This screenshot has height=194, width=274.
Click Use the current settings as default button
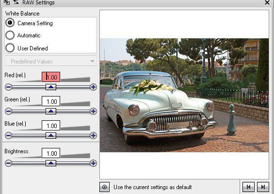coord(104,187)
